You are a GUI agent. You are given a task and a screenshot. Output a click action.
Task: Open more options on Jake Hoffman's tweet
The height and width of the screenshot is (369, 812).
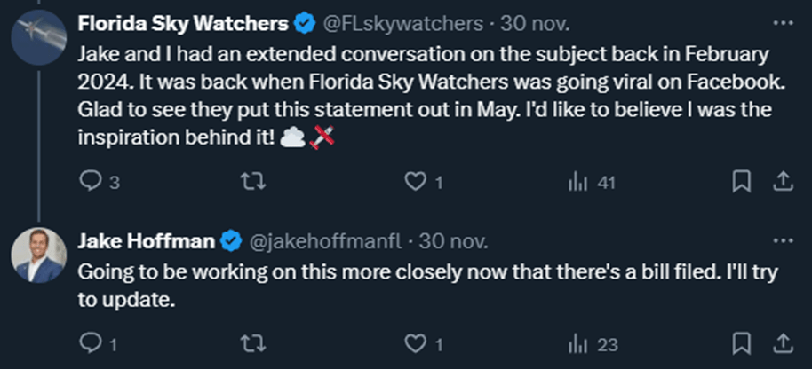tap(782, 240)
